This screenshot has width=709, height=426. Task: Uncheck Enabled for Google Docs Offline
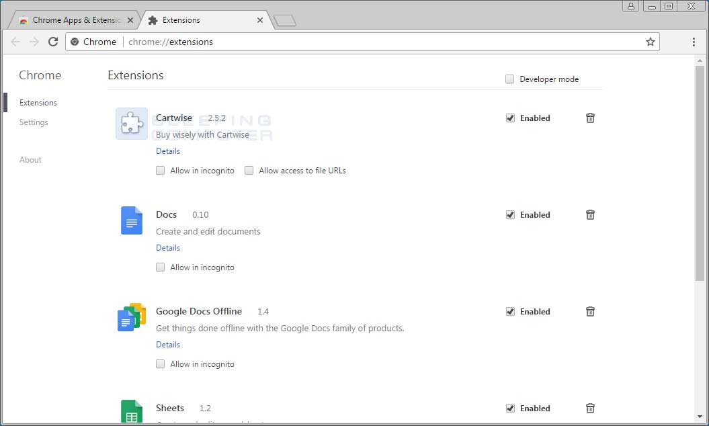(x=510, y=312)
